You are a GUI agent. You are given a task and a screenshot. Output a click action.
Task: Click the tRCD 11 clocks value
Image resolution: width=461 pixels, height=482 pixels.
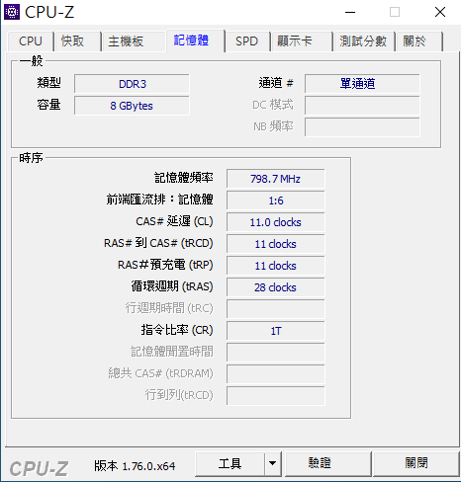point(276,244)
